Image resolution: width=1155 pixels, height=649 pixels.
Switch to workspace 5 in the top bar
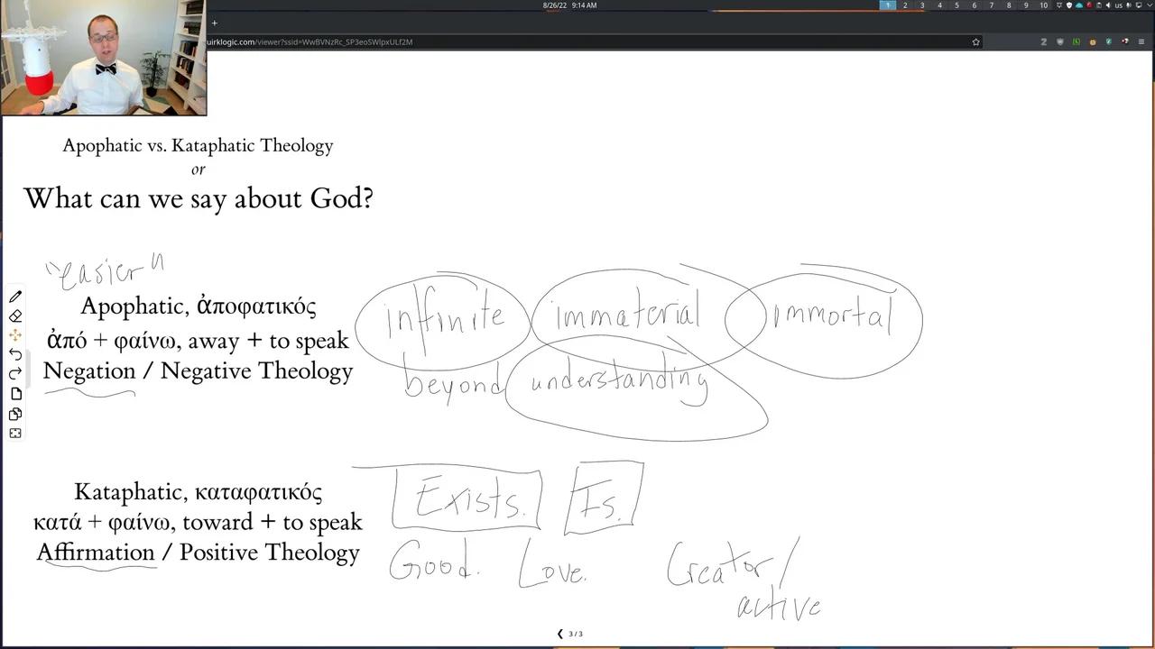(x=956, y=5)
